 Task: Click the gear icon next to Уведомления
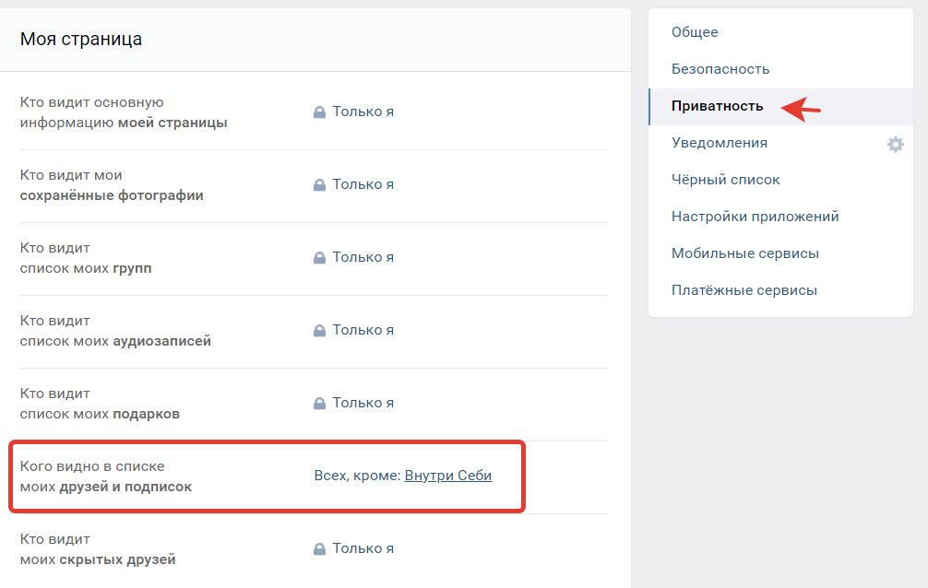(x=896, y=145)
